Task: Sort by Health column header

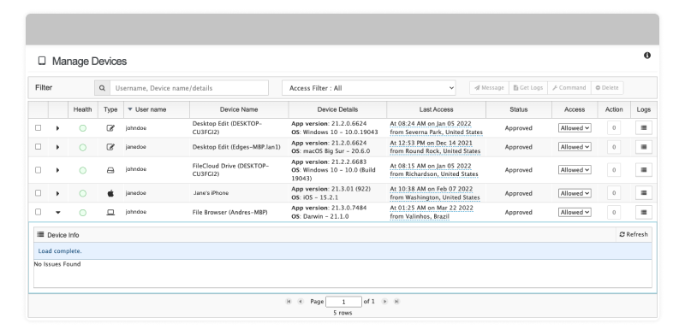Action: 82,109
